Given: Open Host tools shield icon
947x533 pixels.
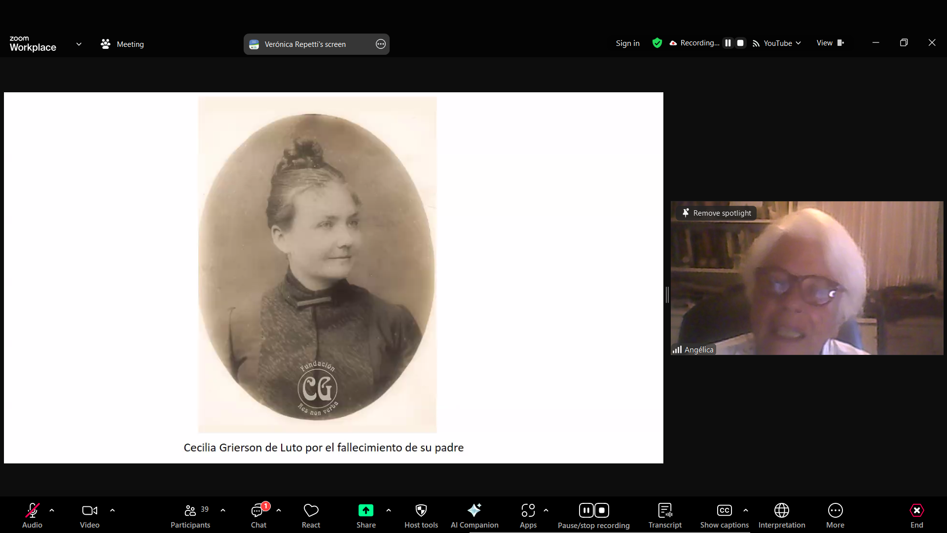Looking at the screenshot, I should 421,515.
